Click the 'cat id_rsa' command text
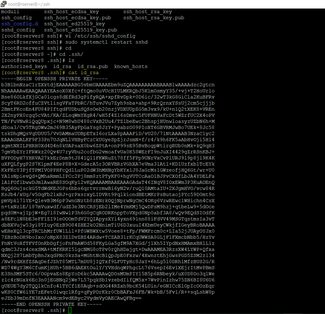325x314 pixels. pos(83,72)
